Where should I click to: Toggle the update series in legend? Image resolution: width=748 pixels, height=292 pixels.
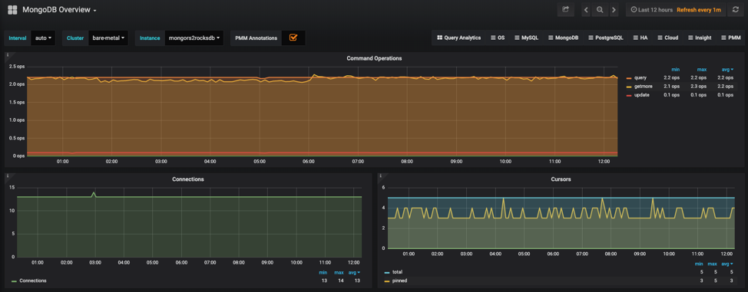[641, 95]
